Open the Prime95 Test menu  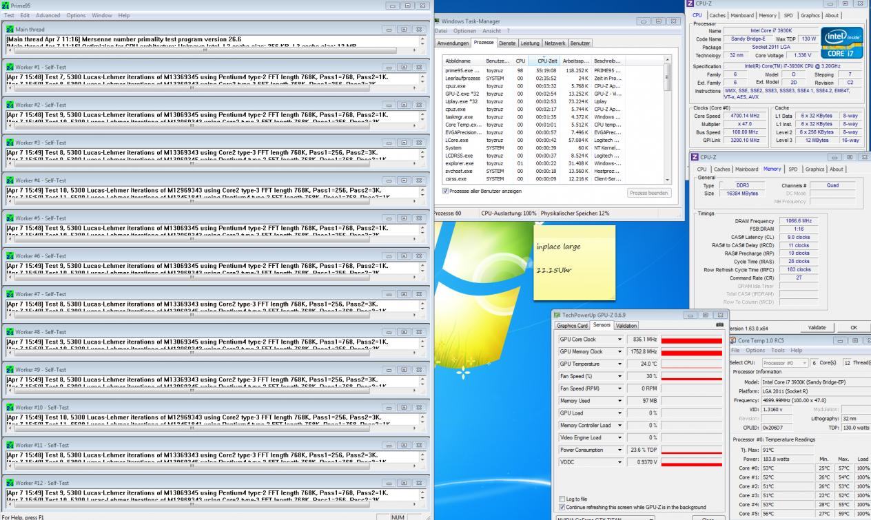[10, 15]
